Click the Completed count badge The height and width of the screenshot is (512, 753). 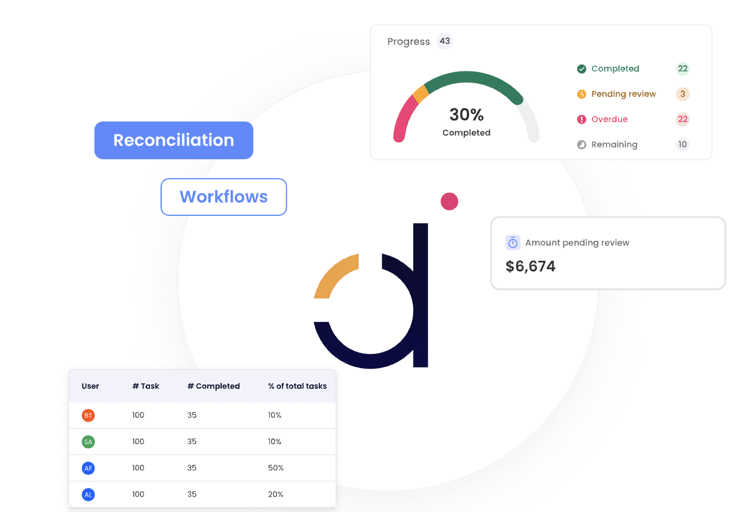(x=682, y=69)
